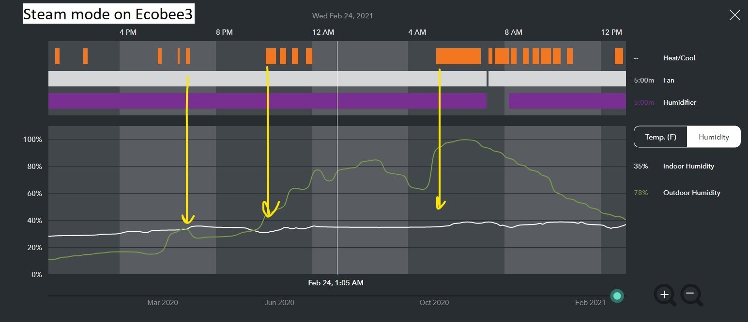Click the 20% humidity axis label
The width and height of the screenshot is (748, 322).
pos(35,248)
